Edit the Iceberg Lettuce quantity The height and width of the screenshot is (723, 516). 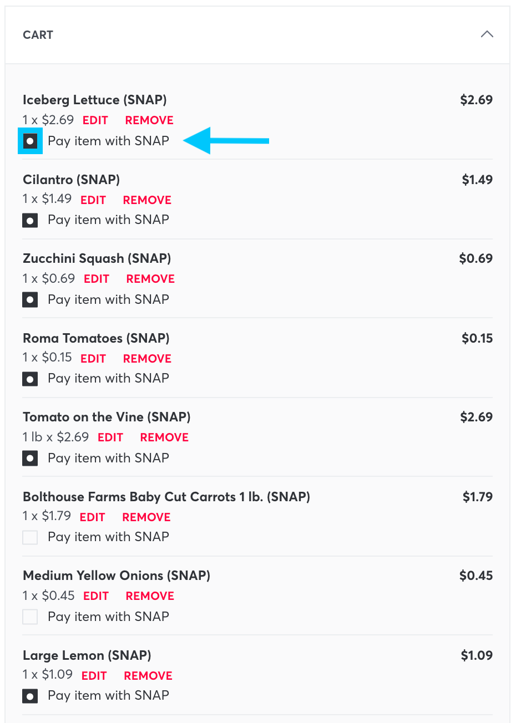coord(95,120)
